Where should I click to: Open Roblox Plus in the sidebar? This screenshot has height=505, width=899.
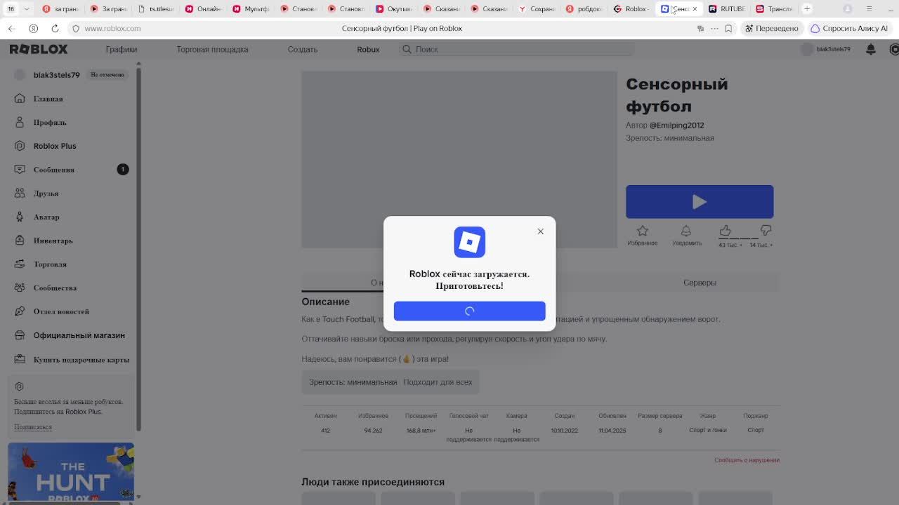[x=55, y=146]
